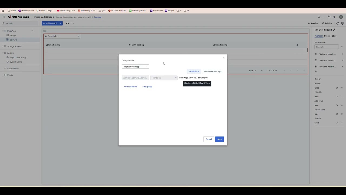Screen dimensions: 346x195
Task: Click the redo arrow in toolbar
Action: click(x=72, y=23)
